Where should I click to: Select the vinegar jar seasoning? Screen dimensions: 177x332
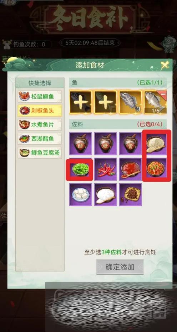tap(81, 144)
